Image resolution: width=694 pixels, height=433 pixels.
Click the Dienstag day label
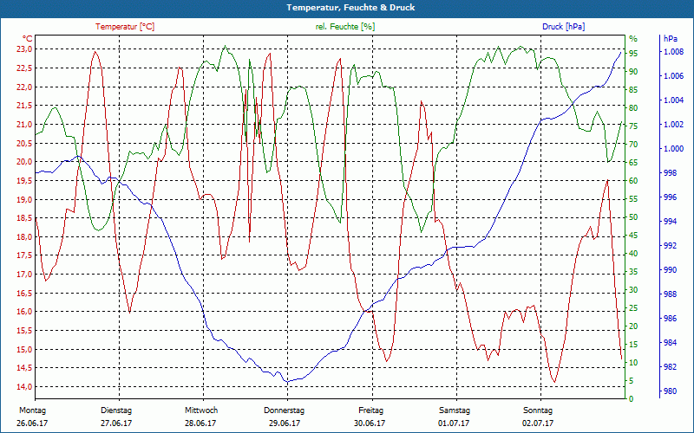(x=116, y=410)
